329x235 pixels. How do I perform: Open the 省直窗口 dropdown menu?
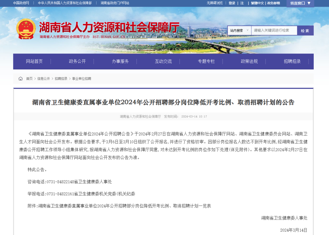(300, 3)
